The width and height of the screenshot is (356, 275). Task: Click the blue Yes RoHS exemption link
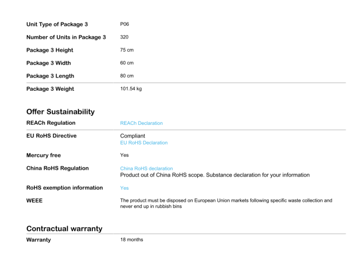[124, 188]
